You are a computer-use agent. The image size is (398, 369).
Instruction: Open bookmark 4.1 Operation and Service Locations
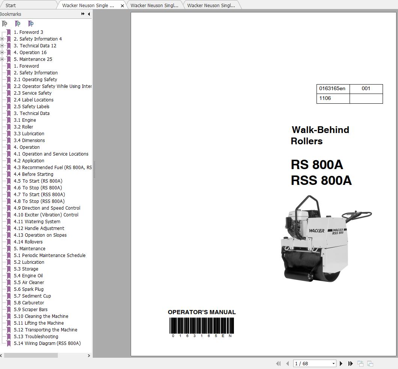51,154
